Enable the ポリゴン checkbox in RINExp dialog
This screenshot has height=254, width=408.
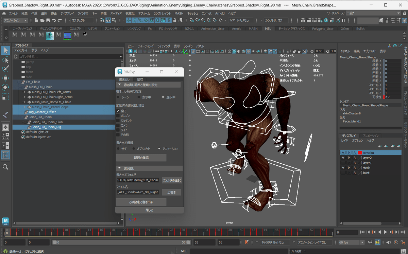coord(118,115)
